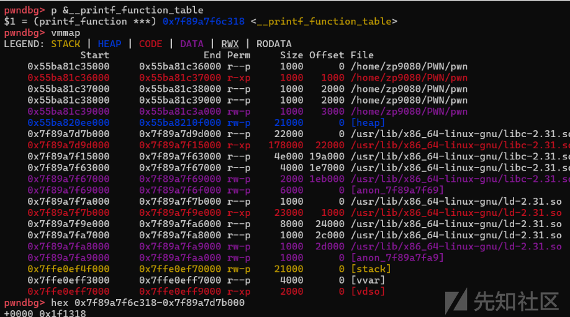This screenshot has width=570, height=317.
Task: Click the Offset column header
Action: (327, 55)
